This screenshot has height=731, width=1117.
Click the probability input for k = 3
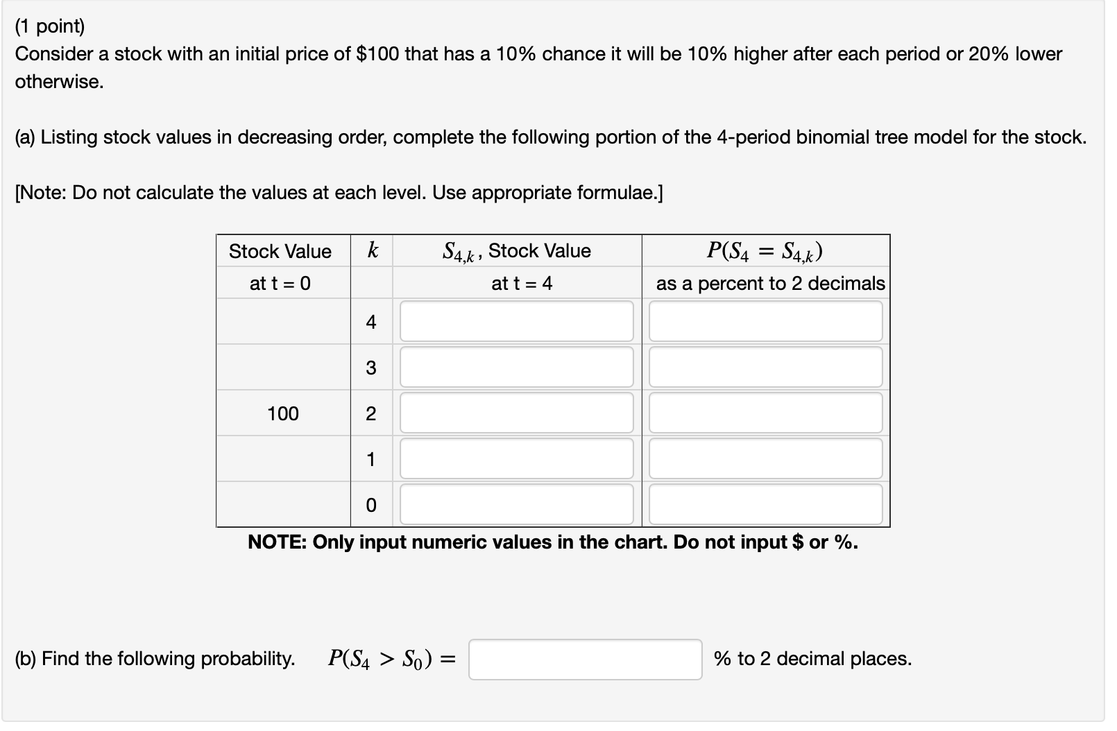coord(763,367)
